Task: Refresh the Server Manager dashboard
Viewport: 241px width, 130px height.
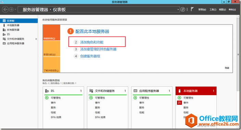Action: pos(182,10)
